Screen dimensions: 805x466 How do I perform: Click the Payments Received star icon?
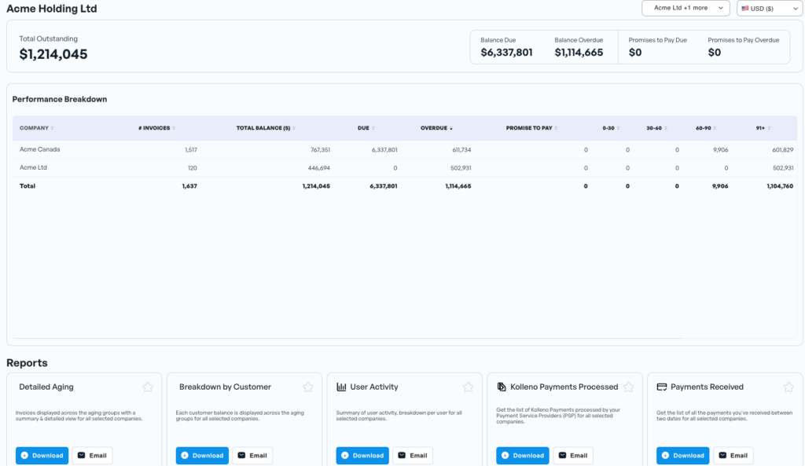788,387
